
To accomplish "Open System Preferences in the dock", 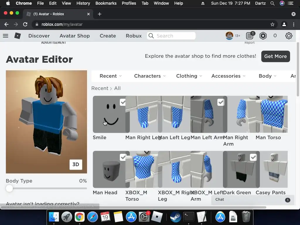I will (x=144, y=217).
